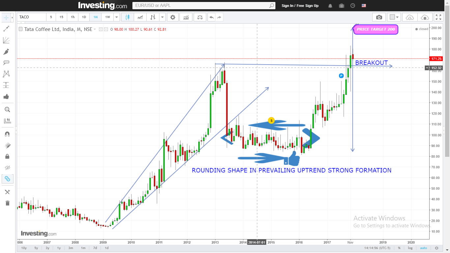450x253 pixels.
Task: Open the chart layout selector dropdown
Action: coord(394,17)
